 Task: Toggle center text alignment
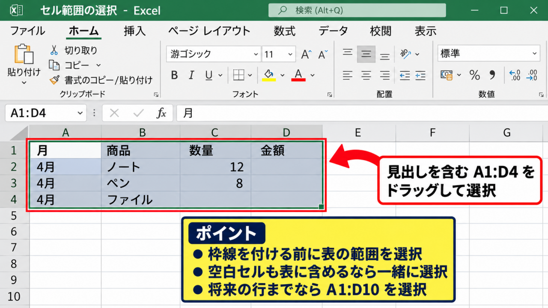click(x=366, y=75)
